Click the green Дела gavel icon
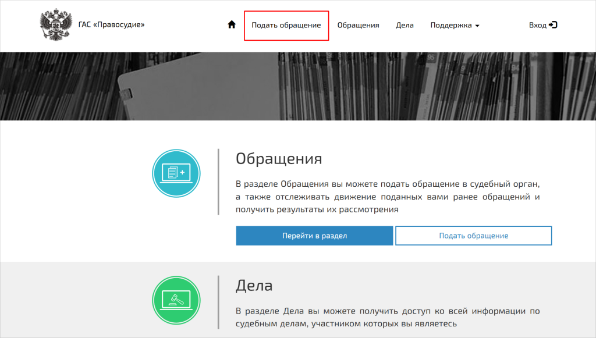 click(176, 300)
